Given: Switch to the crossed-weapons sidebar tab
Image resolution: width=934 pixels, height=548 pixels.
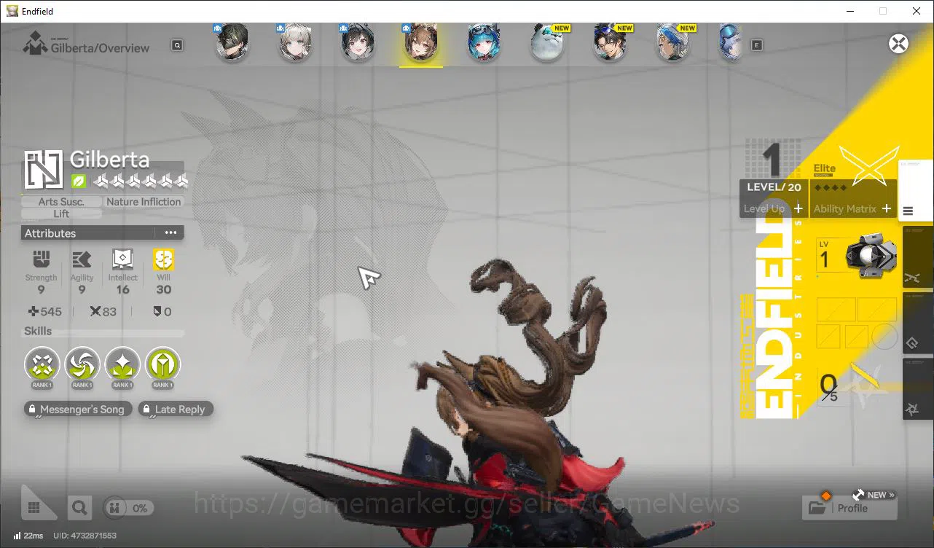Looking at the screenshot, I should tap(917, 257).
